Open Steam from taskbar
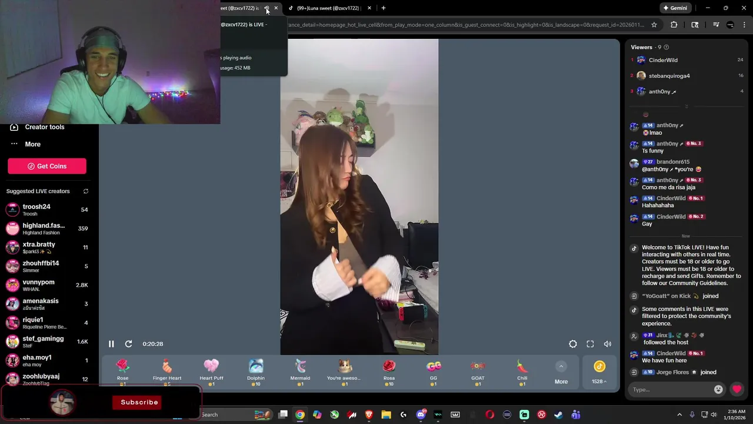 click(558, 415)
